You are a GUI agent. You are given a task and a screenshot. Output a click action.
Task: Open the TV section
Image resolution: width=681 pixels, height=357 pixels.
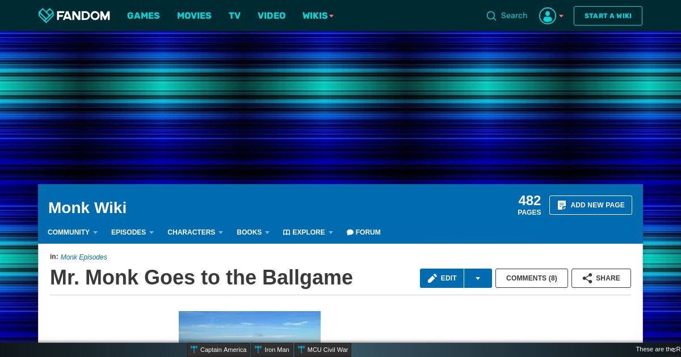click(235, 16)
